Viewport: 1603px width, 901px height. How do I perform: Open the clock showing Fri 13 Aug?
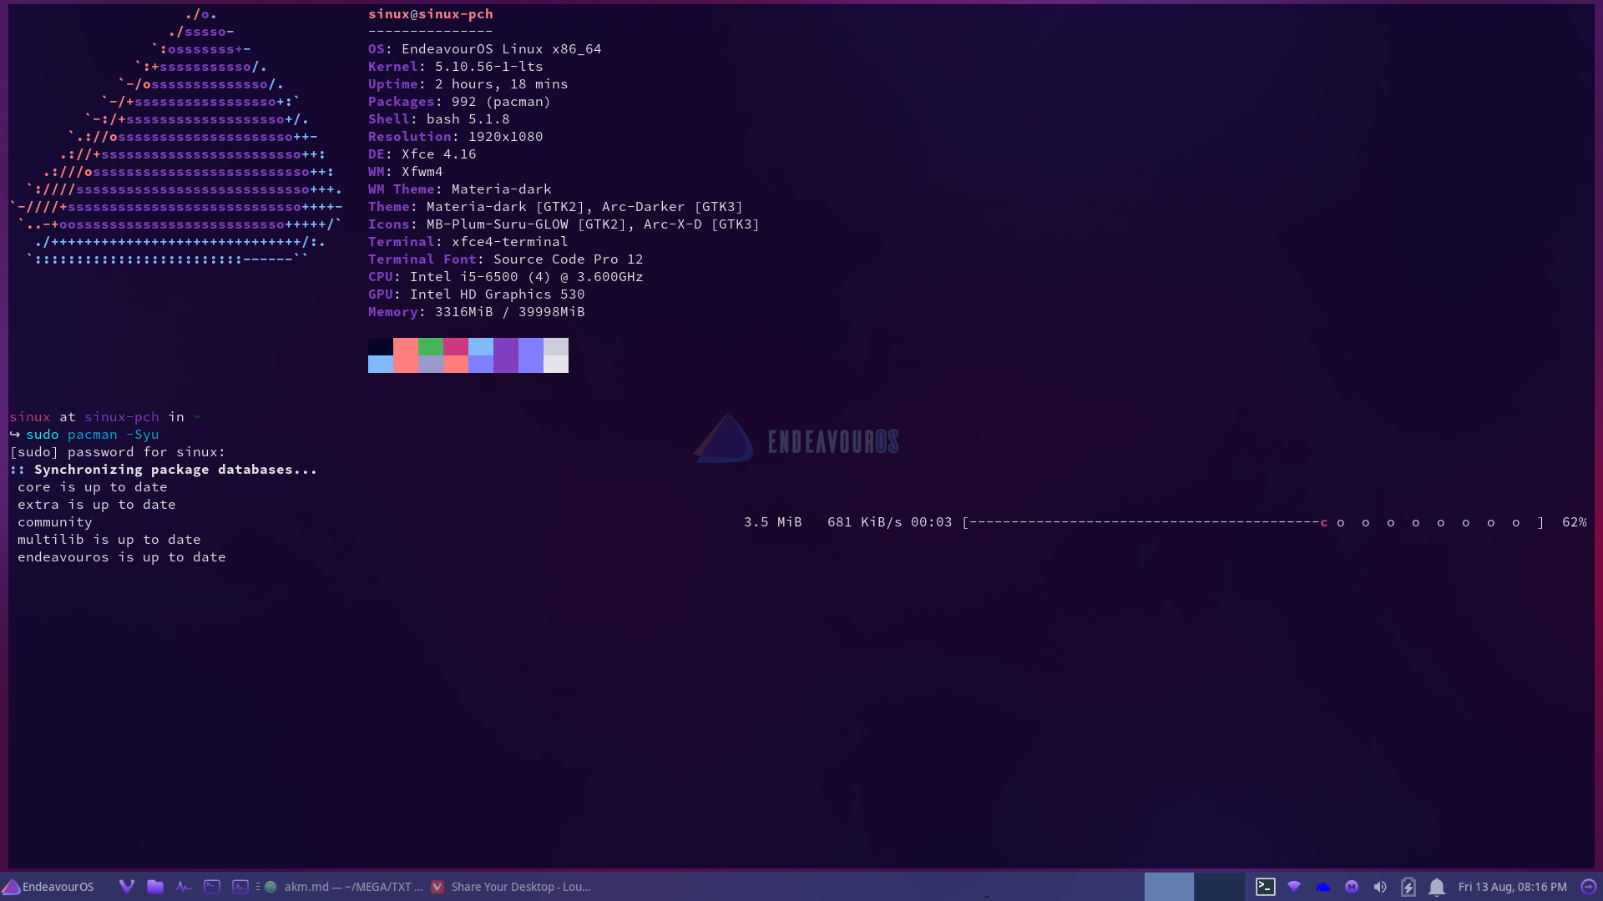pyautogui.click(x=1512, y=887)
